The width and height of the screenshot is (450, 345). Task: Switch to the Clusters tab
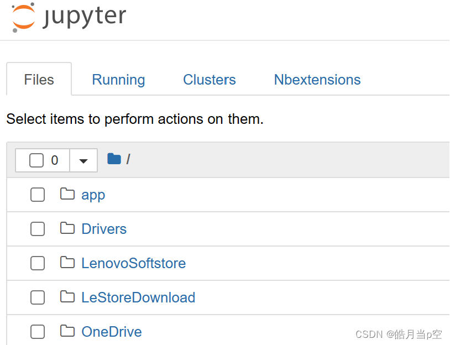[209, 80]
